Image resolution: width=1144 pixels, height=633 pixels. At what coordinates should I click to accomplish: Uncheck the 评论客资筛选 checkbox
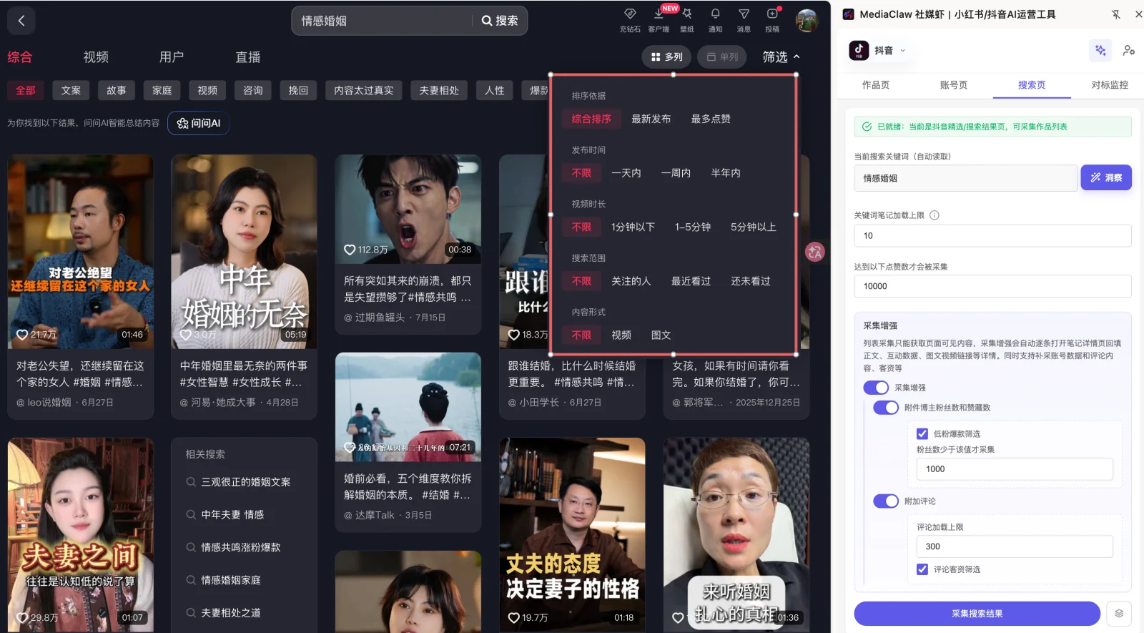tap(922, 569)
